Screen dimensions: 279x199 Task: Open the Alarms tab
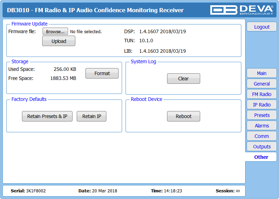[262, 126]
